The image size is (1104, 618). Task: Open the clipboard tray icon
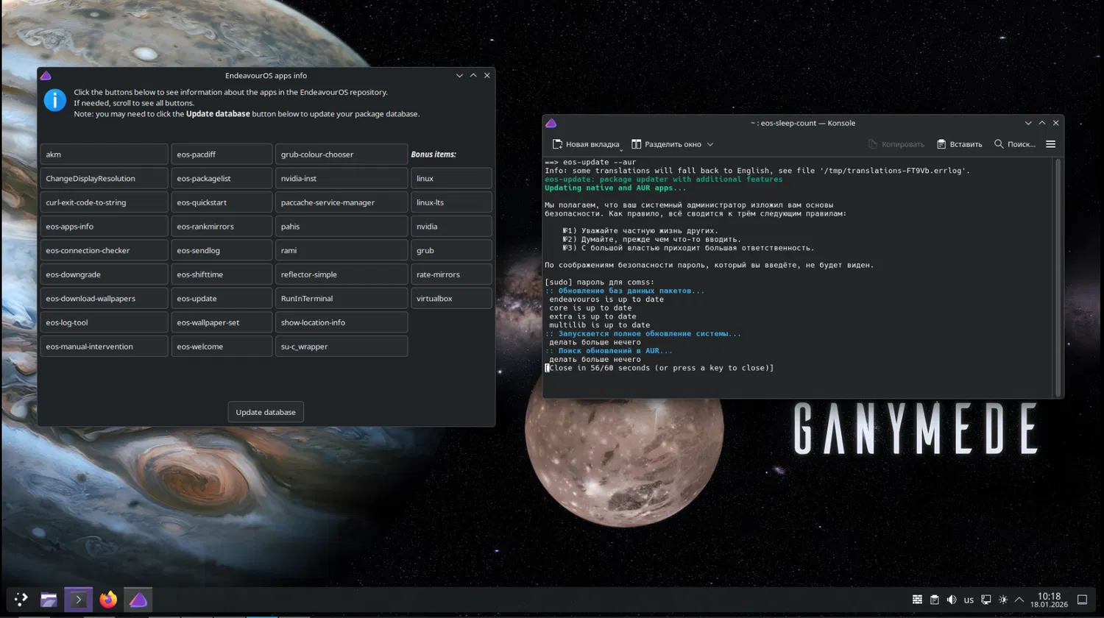pyautogui.click(x=934, y=600)
